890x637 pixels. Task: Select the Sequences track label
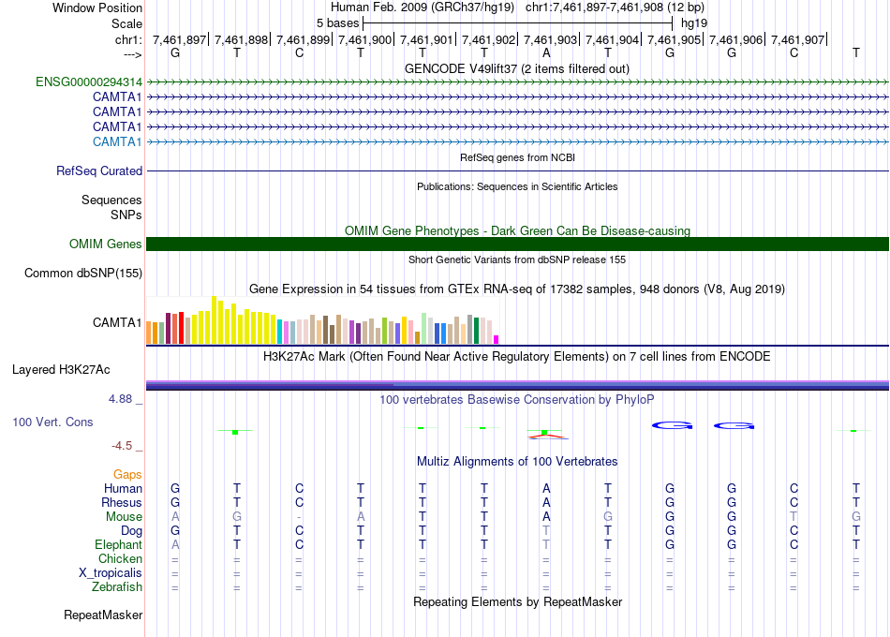pyautogui.click(x=111, y=200)
